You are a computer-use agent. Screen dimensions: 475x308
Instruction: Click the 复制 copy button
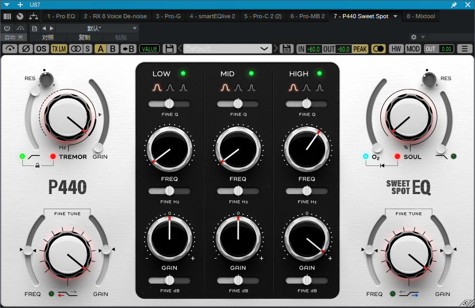click(84, 37)
